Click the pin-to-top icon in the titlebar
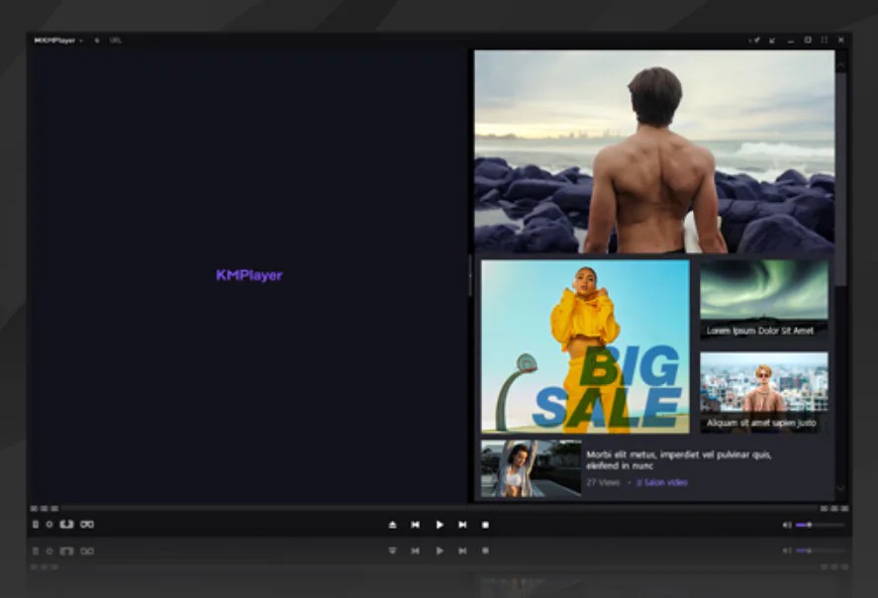Viewport: 878px width, 598px height. 754,40
